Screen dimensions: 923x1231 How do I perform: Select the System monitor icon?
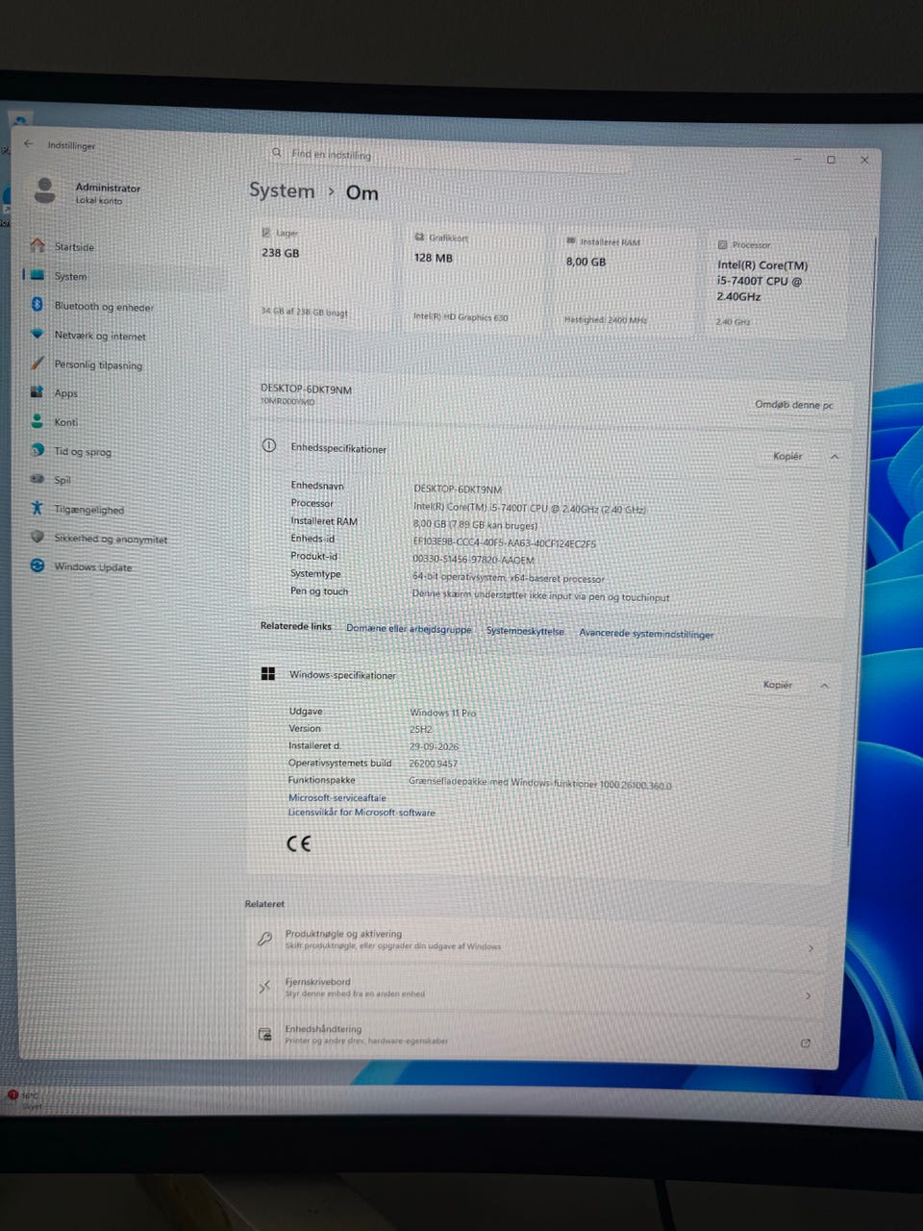(37, 275)
